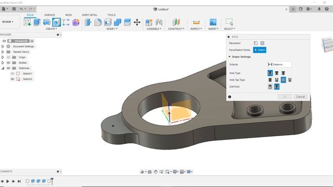Screen dimensions: 333x187
Task: Collapse the Shape Settings section
Action: click(229, 57)
